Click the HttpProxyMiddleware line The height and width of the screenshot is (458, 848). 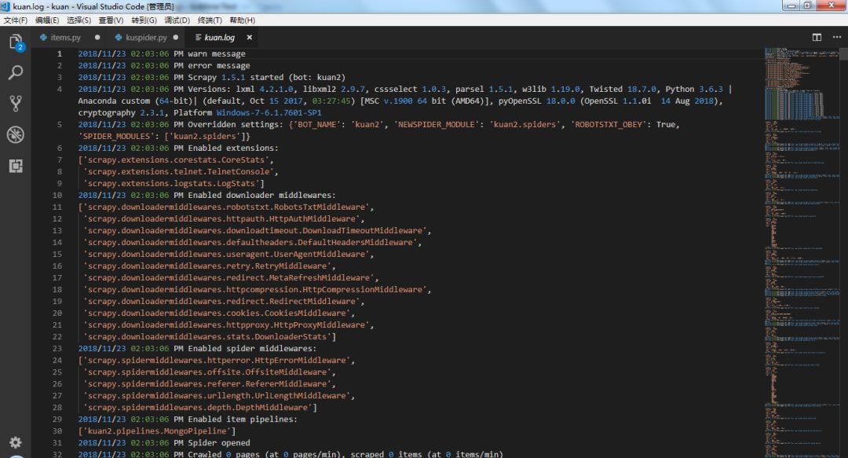tap(228, 324)
